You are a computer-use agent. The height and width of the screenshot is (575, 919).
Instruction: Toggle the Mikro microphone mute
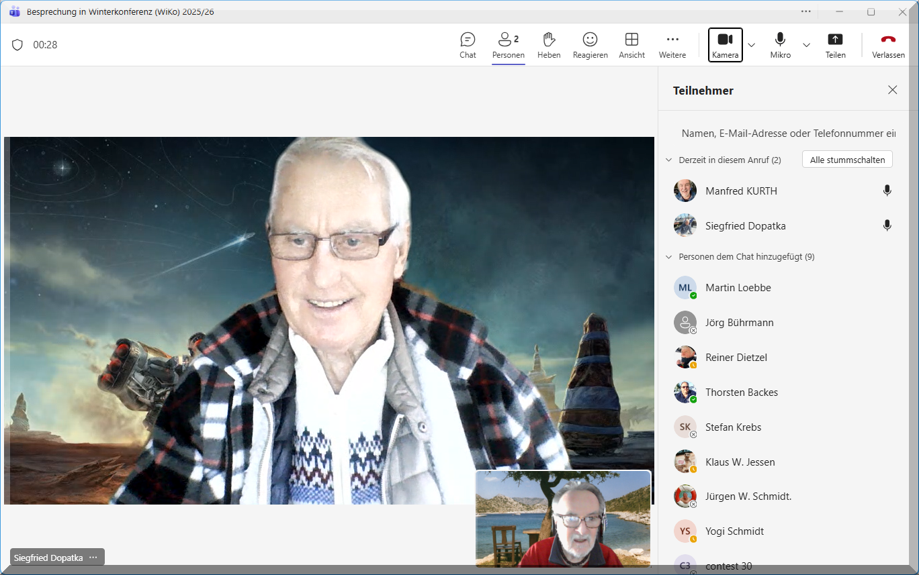tap(780, 45)
